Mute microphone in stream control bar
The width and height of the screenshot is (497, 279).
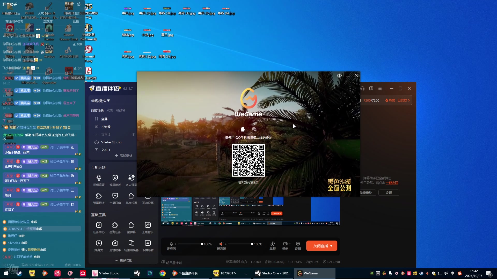(x=171, y=244)
